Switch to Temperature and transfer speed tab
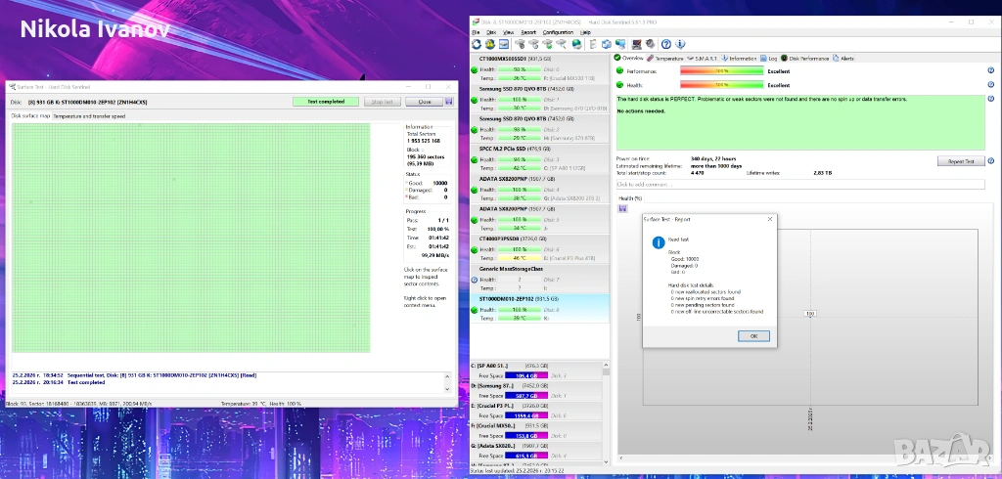The image size is (1002, 479). 89,116
